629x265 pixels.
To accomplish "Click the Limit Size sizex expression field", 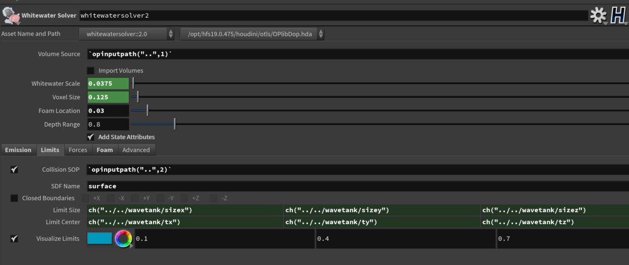I will coord(185,210).
